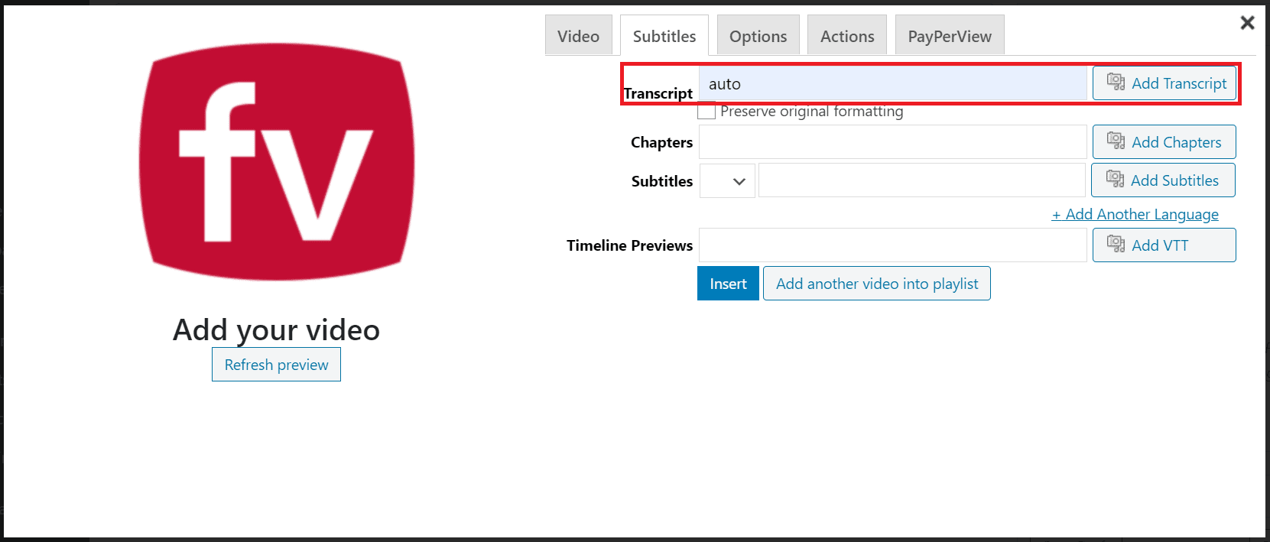The width and height of the screenshot is (1270, 542).
Task: Open the PayPerView tab
Action: click(950, 36)
